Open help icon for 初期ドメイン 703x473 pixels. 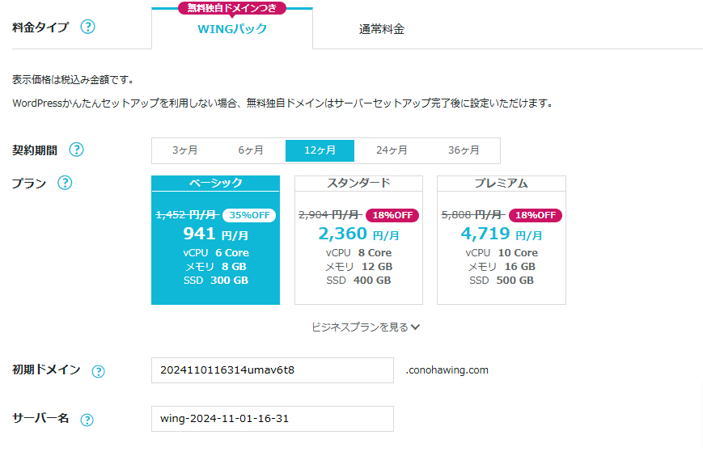click(98, 371)
